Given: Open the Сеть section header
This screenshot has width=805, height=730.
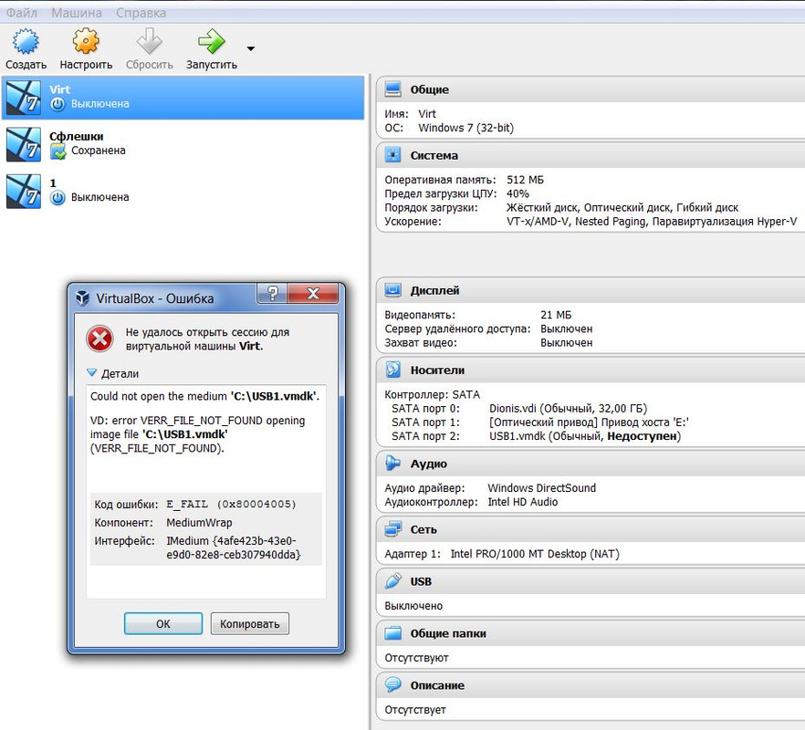Looking at the screenshot, I should coord(591,528).
